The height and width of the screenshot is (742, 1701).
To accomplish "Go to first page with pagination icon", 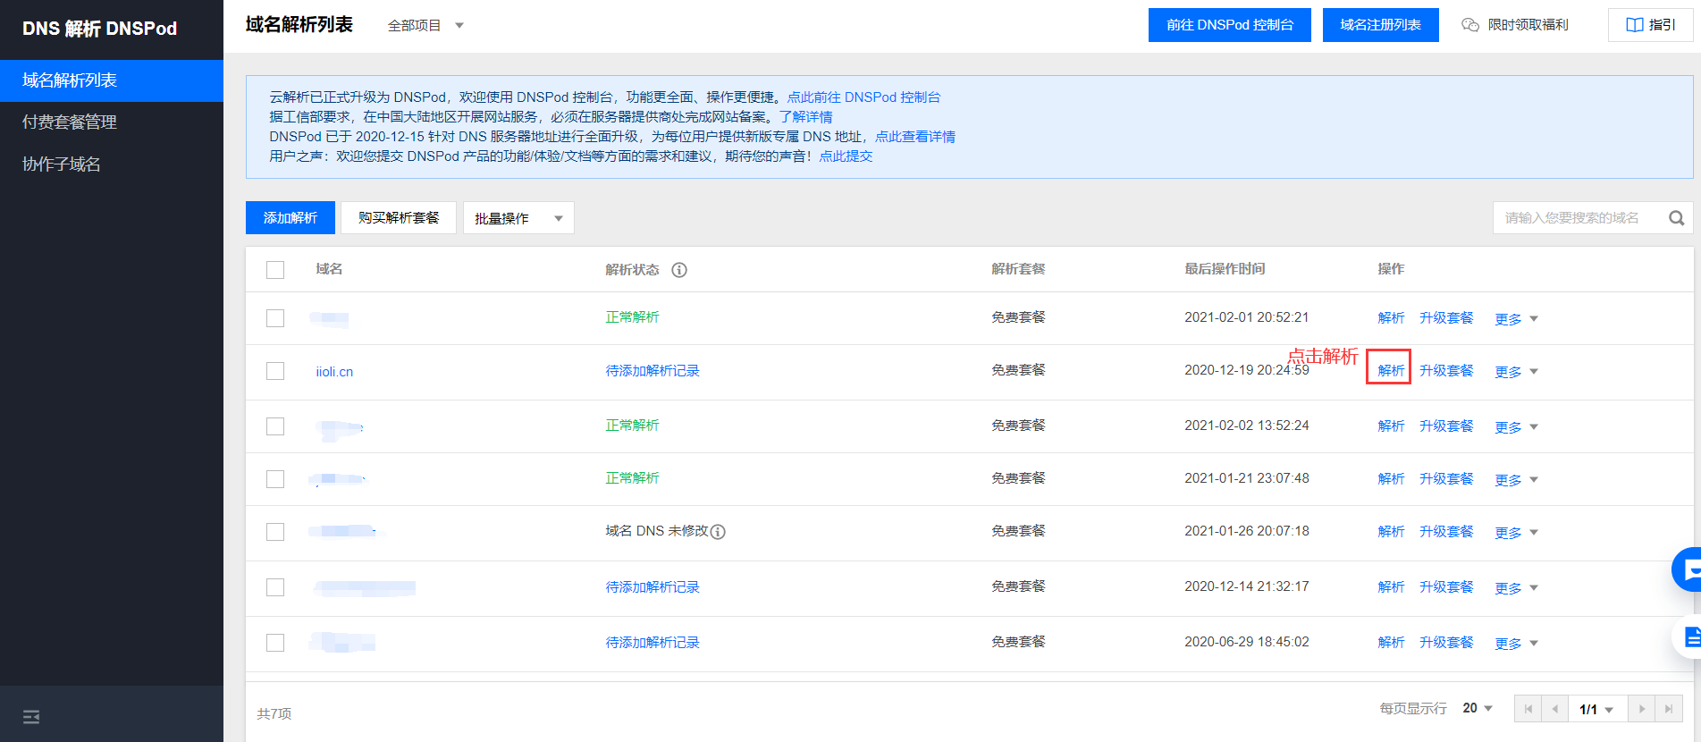I will click(1528, 709).
